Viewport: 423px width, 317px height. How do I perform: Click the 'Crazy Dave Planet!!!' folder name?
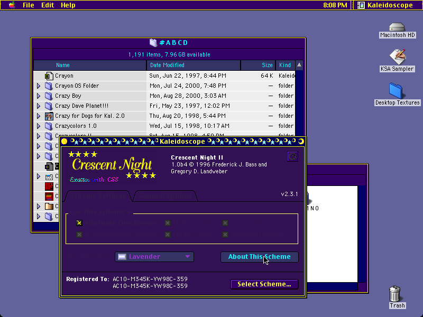tap(82, 106)
